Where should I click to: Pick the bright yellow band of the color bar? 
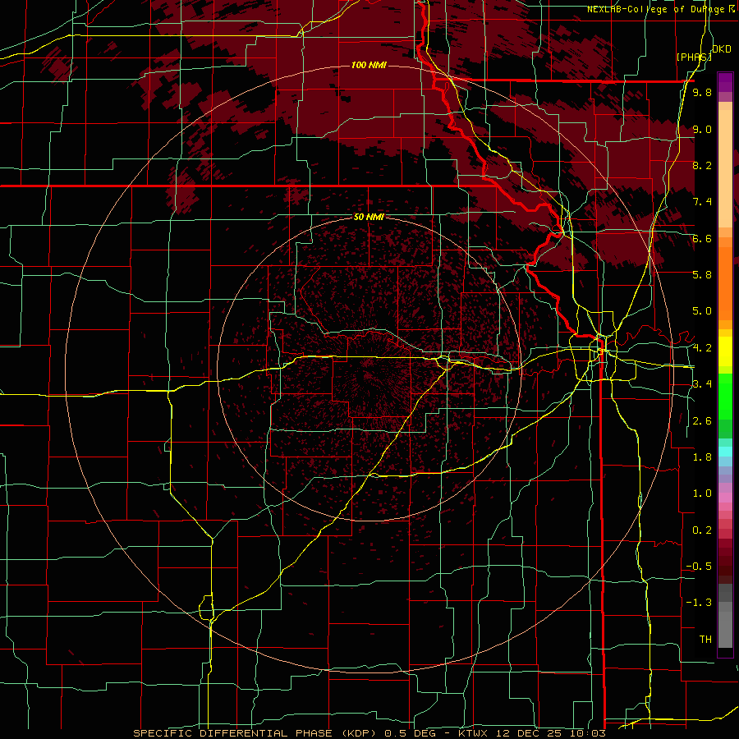tap(725, 352)
